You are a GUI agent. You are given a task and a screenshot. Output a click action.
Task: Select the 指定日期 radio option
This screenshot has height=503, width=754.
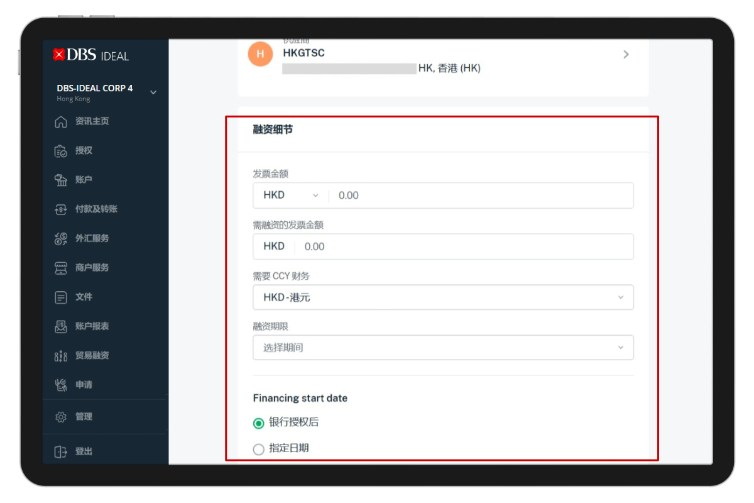(258, 449)
